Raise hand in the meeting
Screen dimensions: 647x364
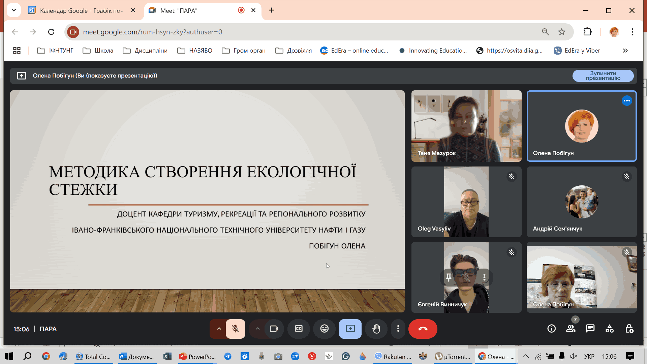pyautogui.click(x=376, y=329)
